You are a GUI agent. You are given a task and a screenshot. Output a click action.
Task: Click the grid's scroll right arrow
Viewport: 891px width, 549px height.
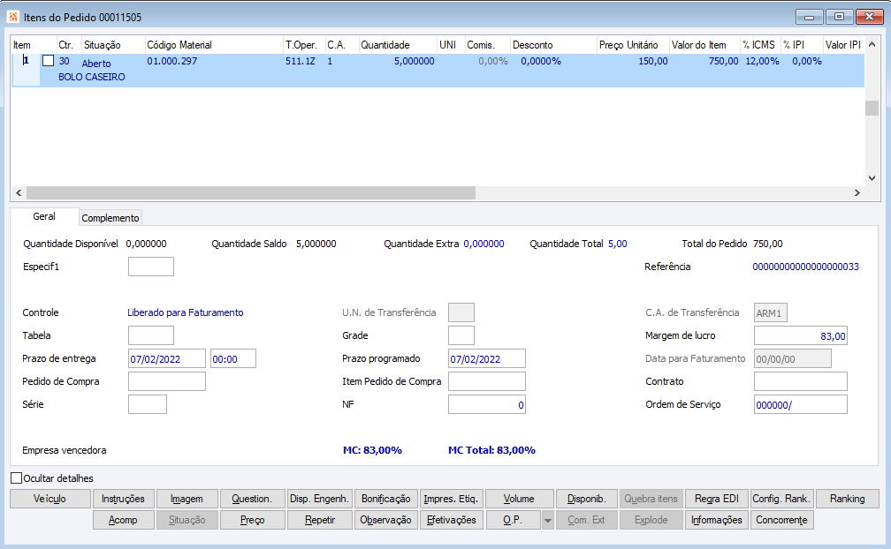coord(857,192)
